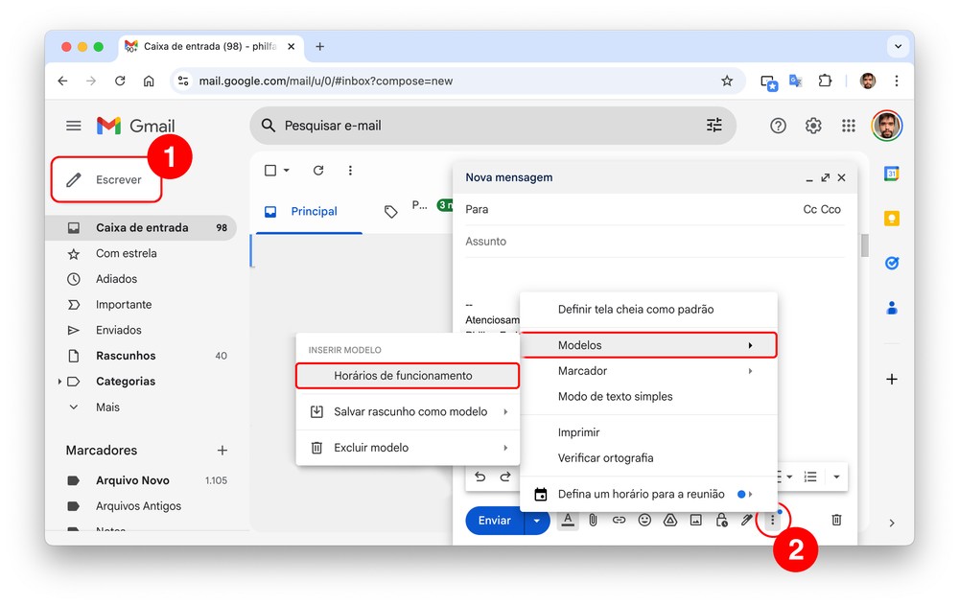Click the Assunto subject field
Viewport: 959px width, 605px height.
(652, 242)
